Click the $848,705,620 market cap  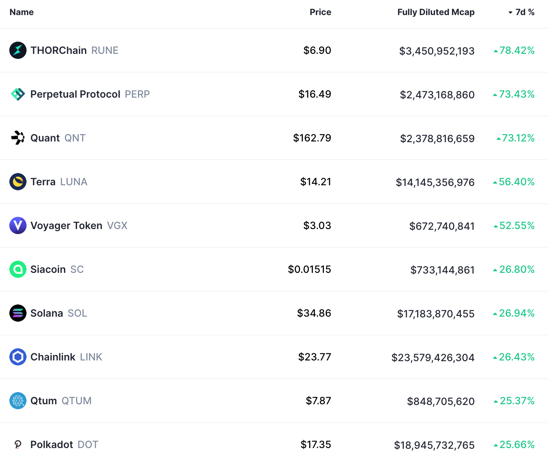pos(441,401)
